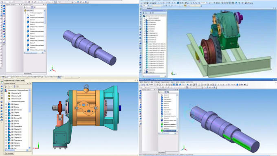Select the servomotor root assembly icon in the tree
The height and width of the screenshot is (156, 277).
[x=6, y=90]
